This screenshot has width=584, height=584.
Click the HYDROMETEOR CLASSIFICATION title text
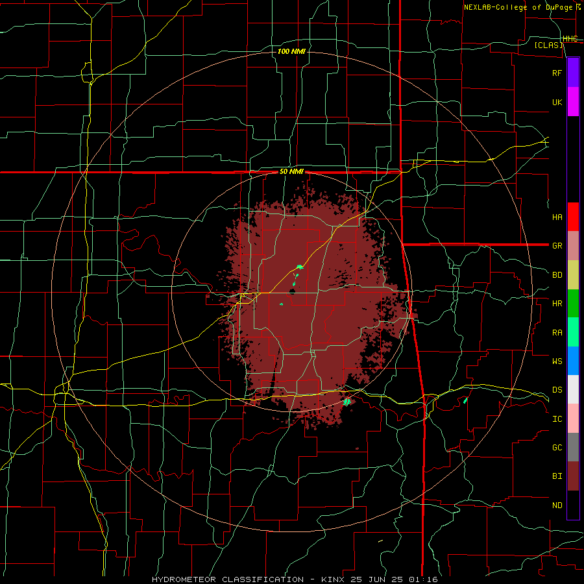pyautogui.click(x=228, y=579)
